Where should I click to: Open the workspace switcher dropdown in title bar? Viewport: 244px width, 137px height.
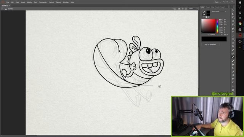tap(218, 2)
